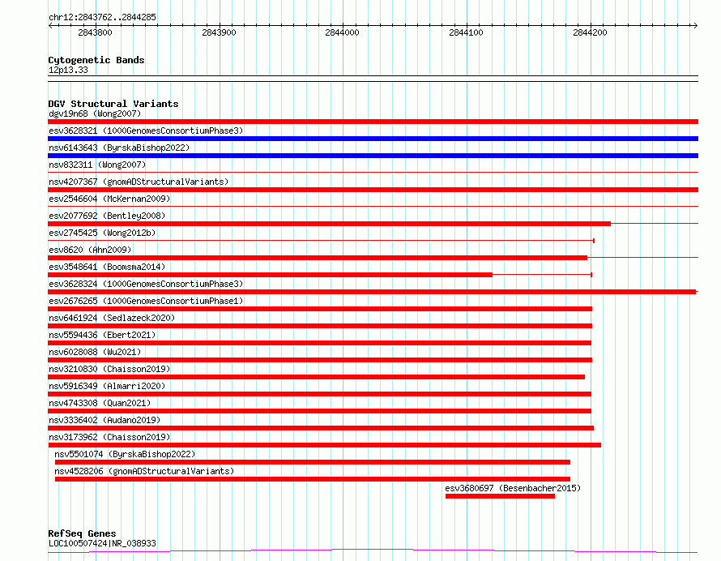Click the red bar under nsv3210830
This screenshot has width=721, height=561.
click(x=317, y=377)
